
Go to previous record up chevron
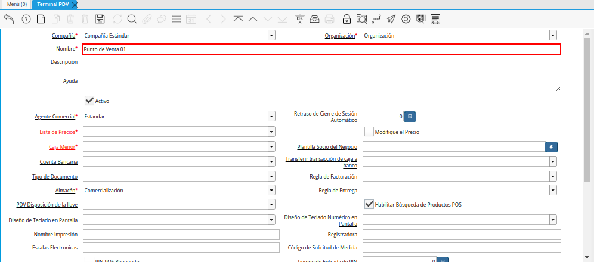tap(253, 19)
